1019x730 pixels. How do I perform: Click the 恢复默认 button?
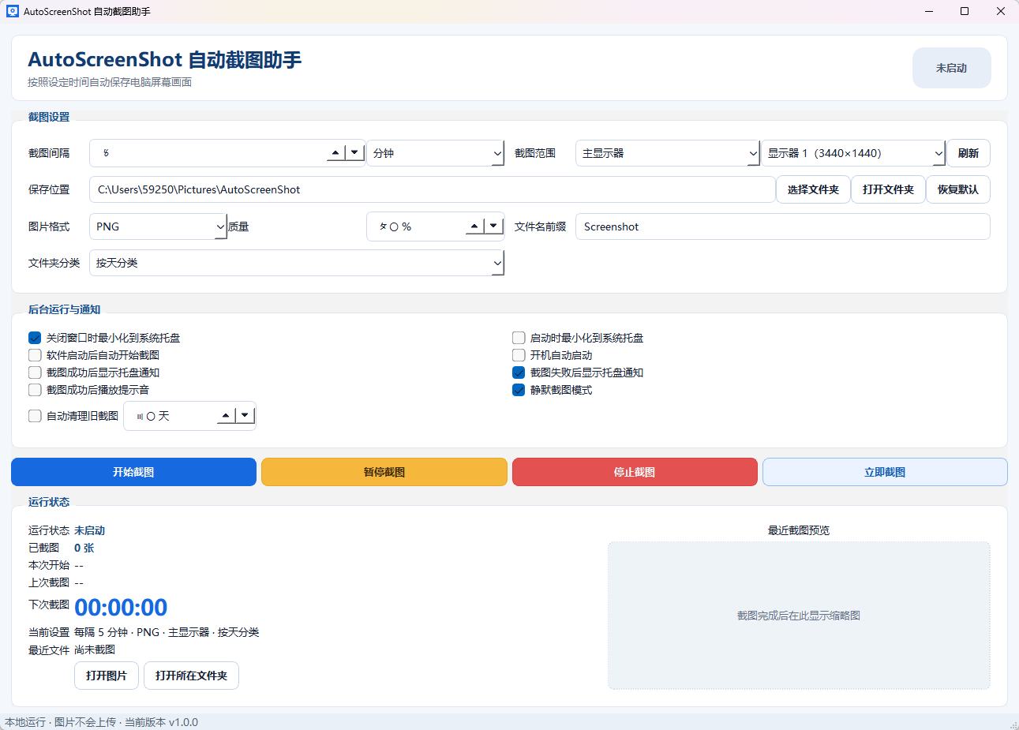[x=957, y=189]
